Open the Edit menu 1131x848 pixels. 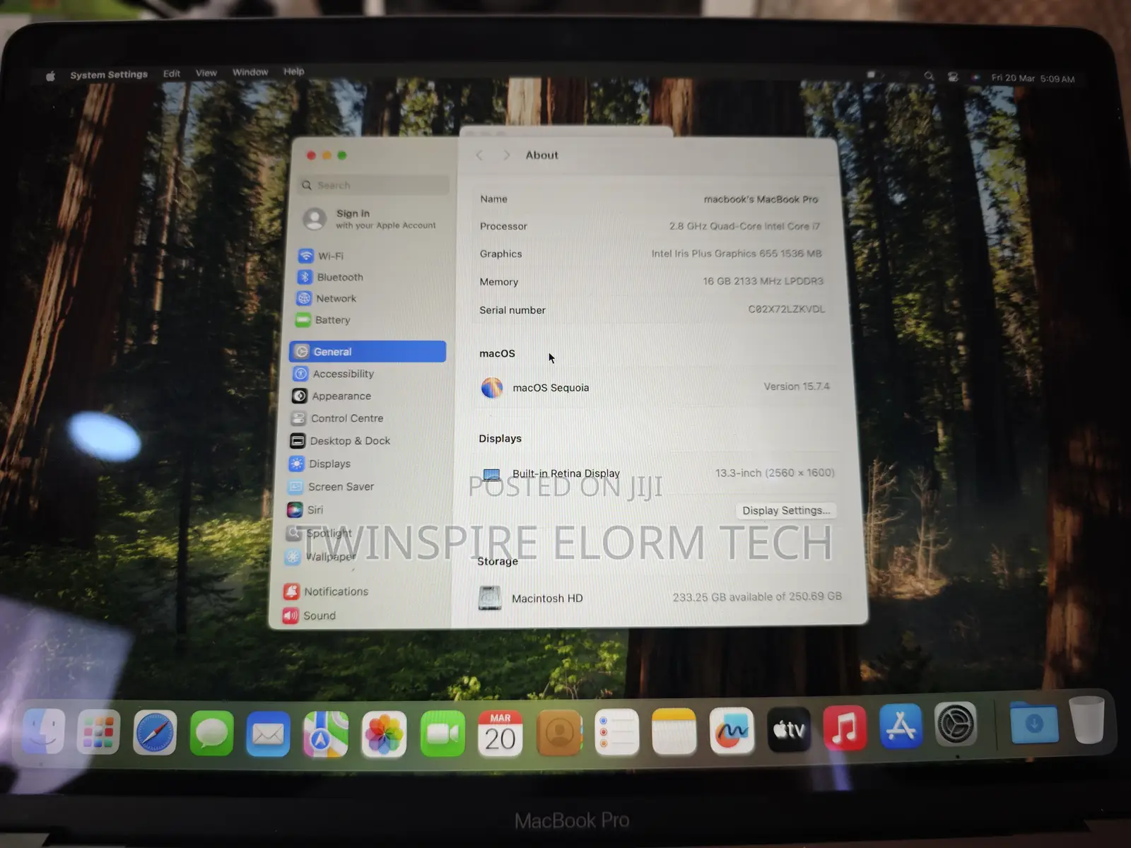pos(171,73)
